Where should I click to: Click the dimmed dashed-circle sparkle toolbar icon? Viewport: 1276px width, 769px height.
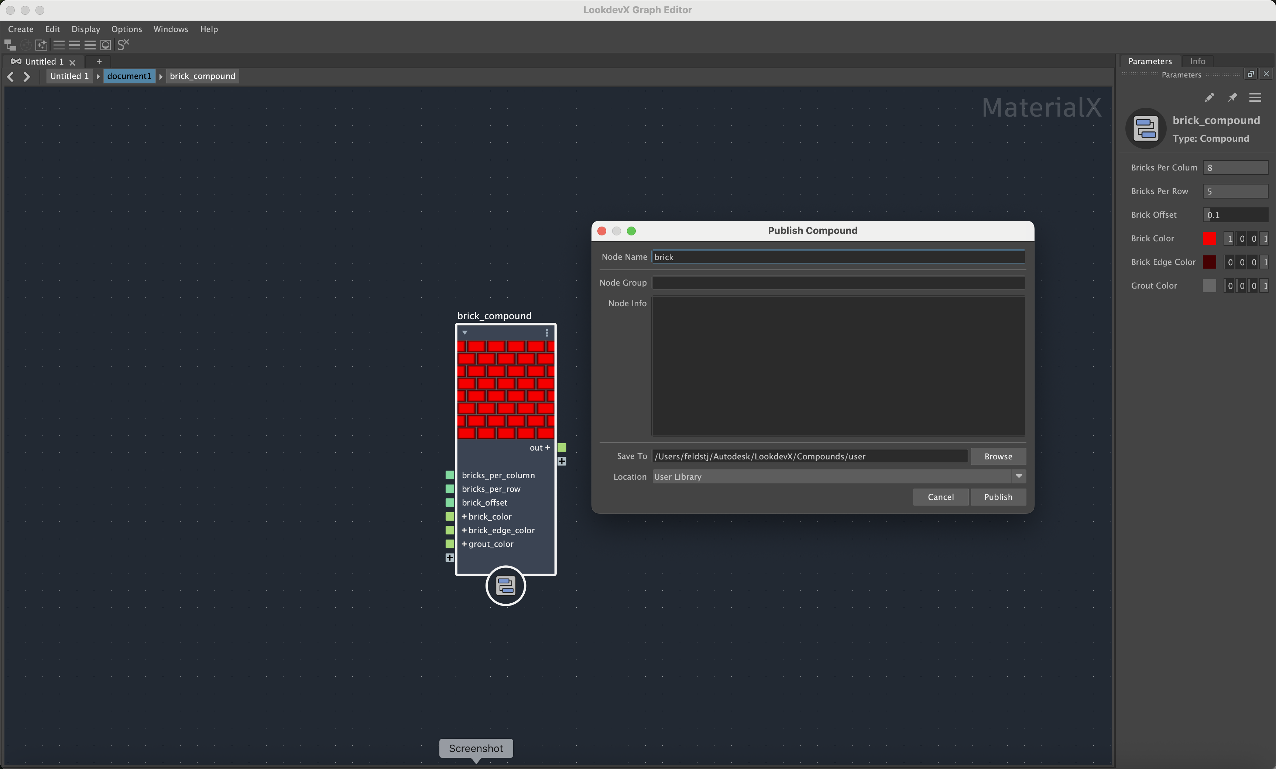pos(26,45)
